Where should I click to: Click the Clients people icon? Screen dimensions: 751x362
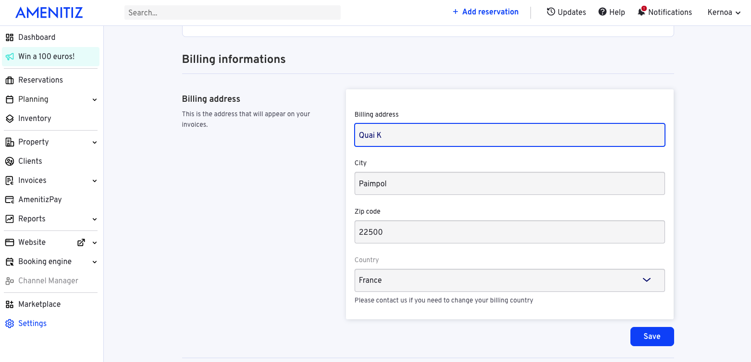coord(10,161)
